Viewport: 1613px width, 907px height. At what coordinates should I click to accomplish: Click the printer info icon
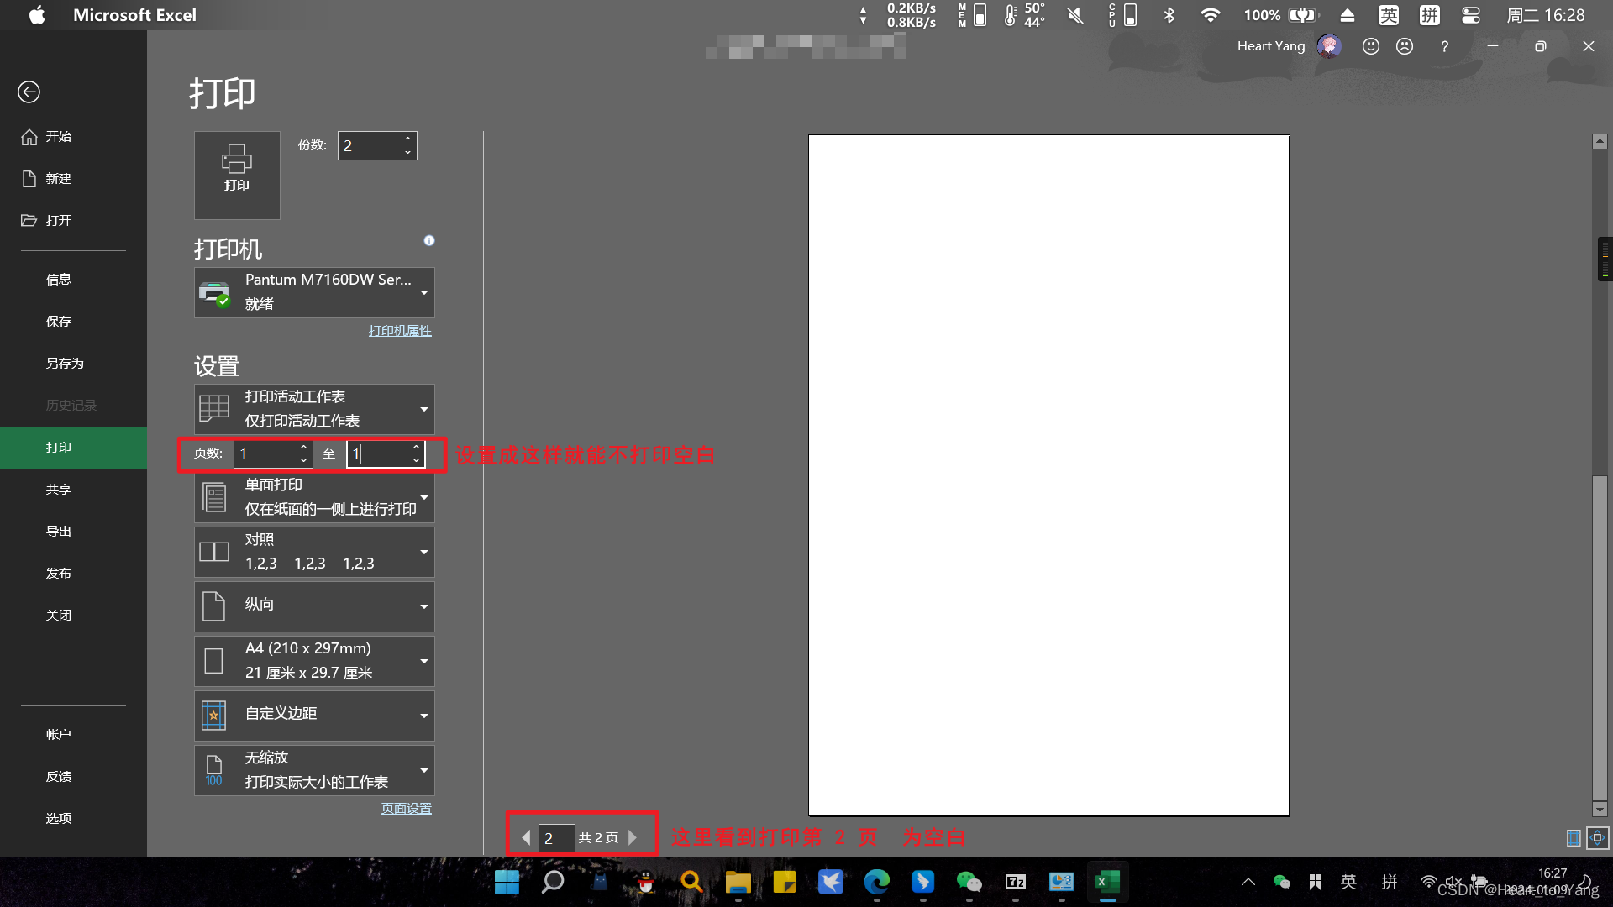[429, 240]
